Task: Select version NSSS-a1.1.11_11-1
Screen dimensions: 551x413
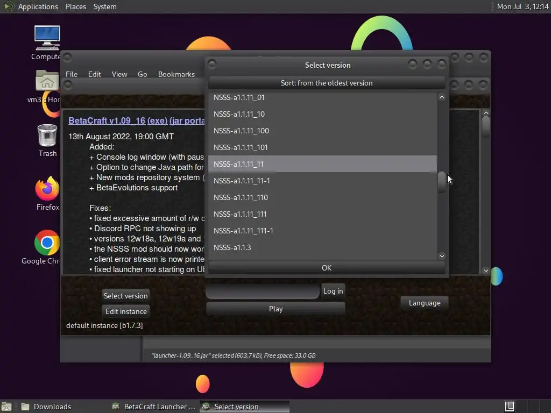Action: 323,181
